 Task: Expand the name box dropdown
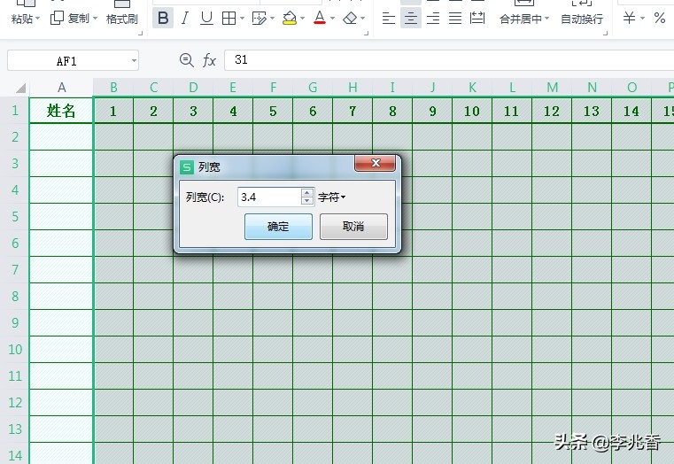(134, 60)
